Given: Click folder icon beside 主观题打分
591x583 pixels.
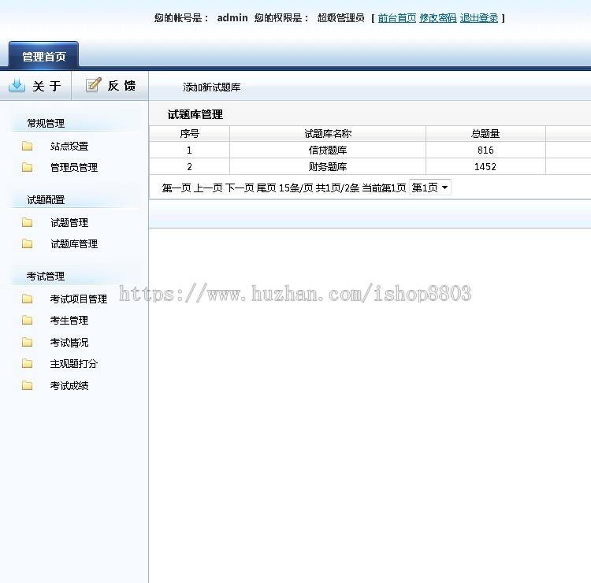Looking at the screenshot, I should (27, 364).
